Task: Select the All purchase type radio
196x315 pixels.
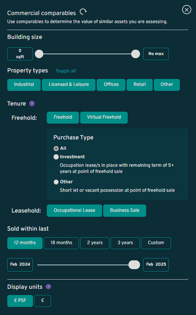Action: (x=56, y=149)
